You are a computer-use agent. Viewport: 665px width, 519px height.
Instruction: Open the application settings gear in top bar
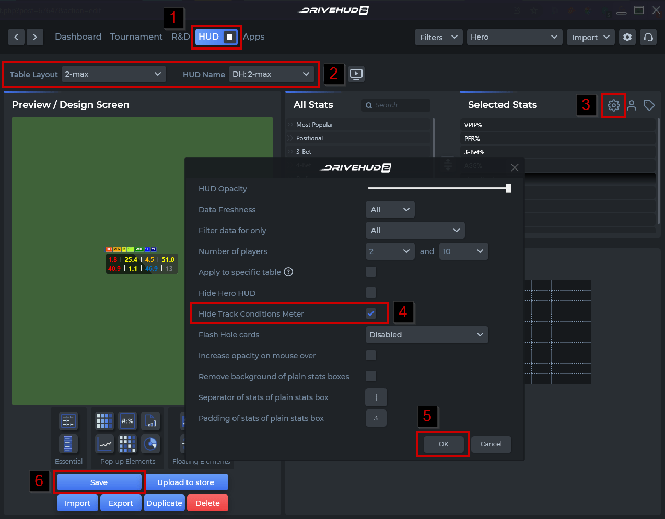[x=627, y=37]
